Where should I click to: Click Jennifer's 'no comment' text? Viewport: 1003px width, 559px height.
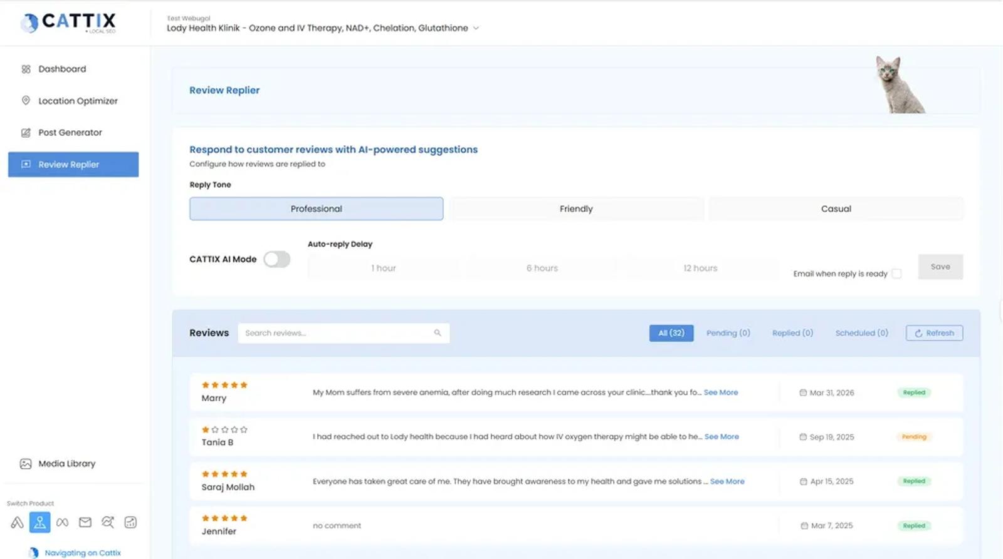337,526
